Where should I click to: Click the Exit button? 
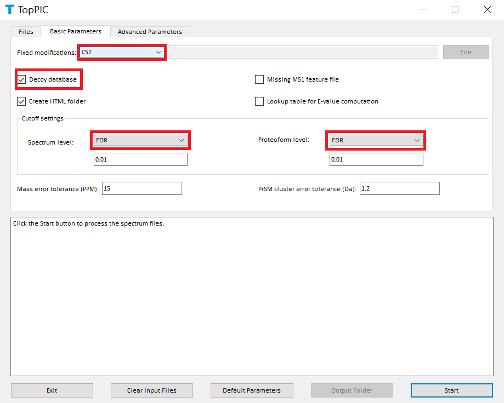click(52, 390)
